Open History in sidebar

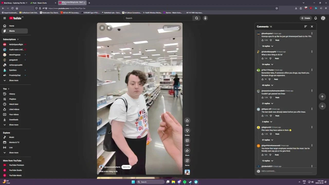click(14, 94)
